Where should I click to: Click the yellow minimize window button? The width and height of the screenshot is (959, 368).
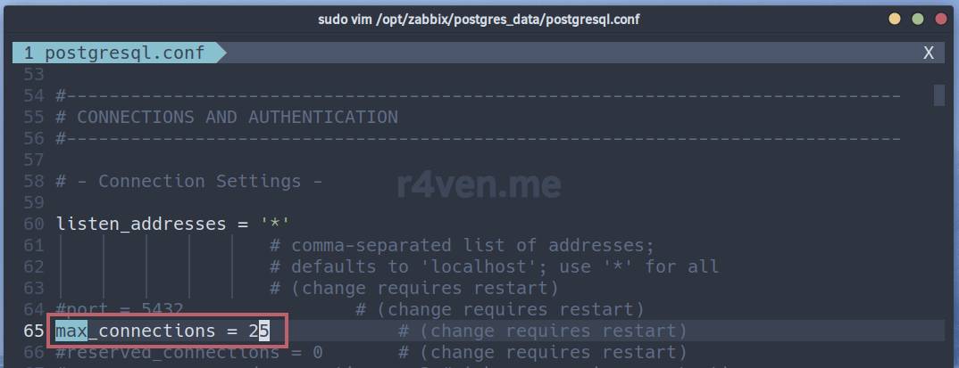click(x=895, y=19)
